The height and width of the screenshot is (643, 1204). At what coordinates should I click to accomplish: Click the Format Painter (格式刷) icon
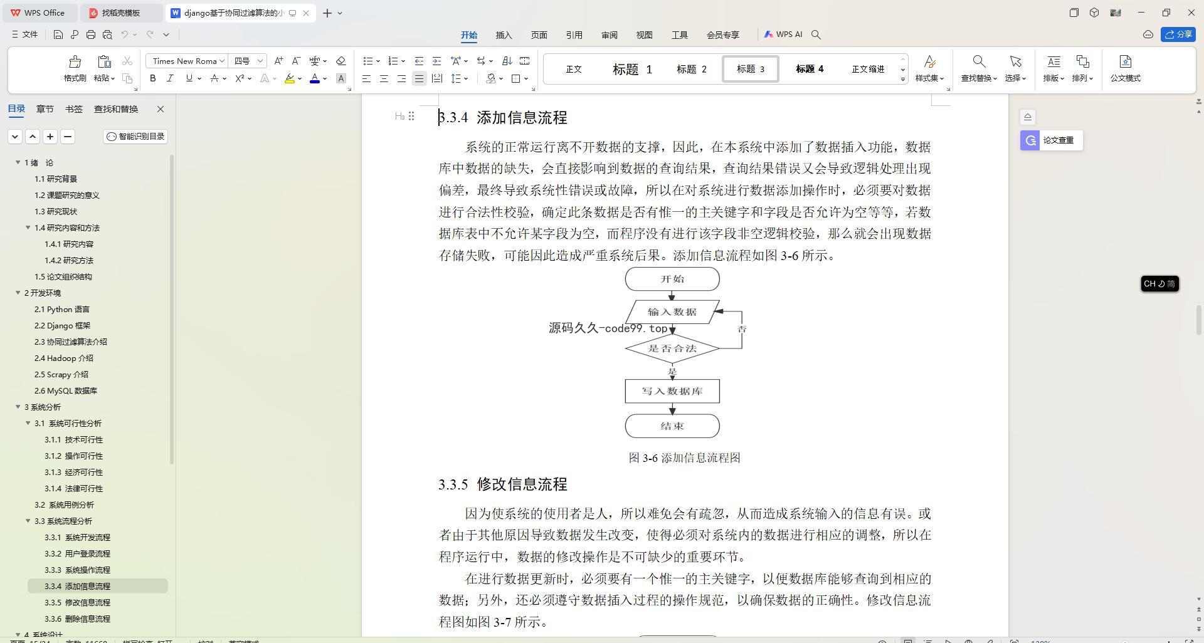coord(75,61)
